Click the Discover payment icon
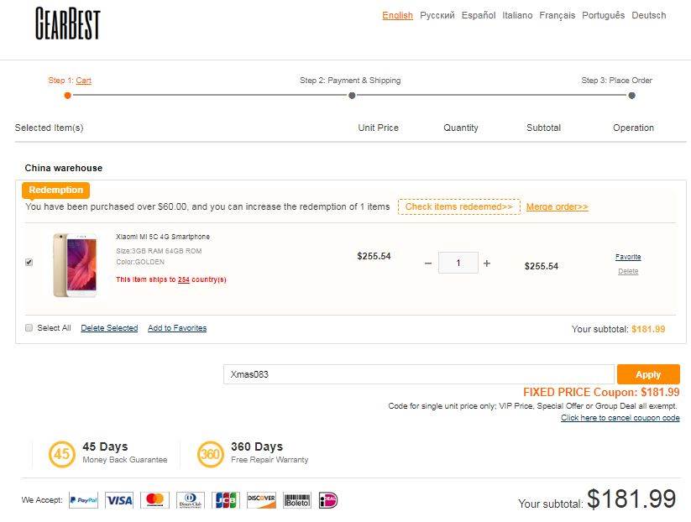 (261, 500)
